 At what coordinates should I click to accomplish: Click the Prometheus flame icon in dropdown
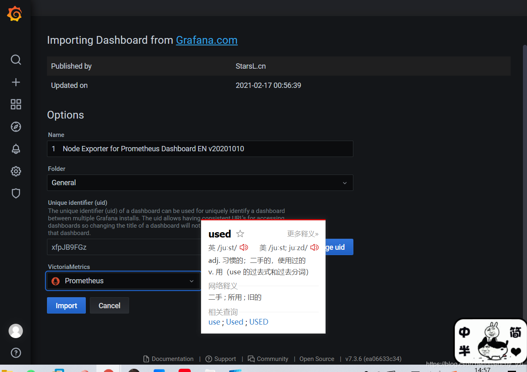click(56, 281)
